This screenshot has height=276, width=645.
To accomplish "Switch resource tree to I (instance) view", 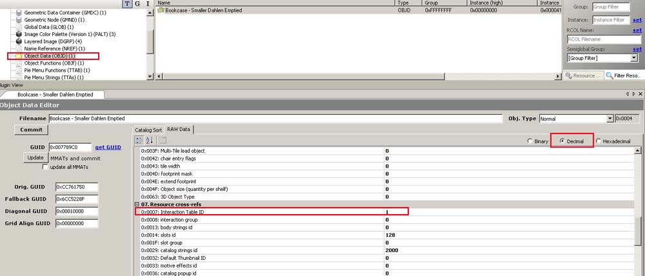I will click(148, 4).
